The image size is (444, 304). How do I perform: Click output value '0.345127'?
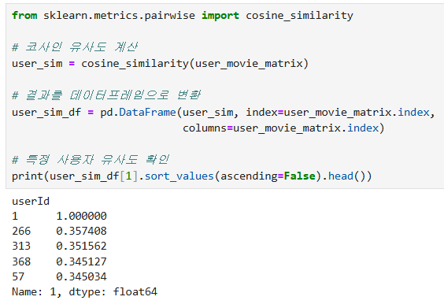[81, 261]
